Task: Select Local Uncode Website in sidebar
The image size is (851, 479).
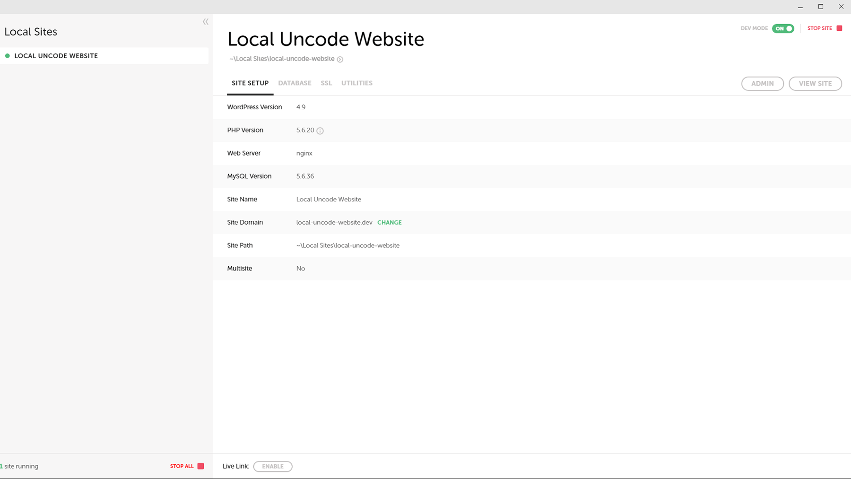Action: coord(104,56)
